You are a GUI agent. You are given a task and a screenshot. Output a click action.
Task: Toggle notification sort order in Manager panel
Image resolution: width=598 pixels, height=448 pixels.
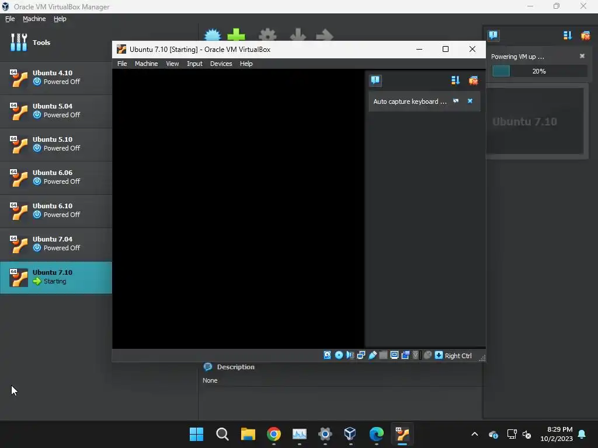pos(568,36)
